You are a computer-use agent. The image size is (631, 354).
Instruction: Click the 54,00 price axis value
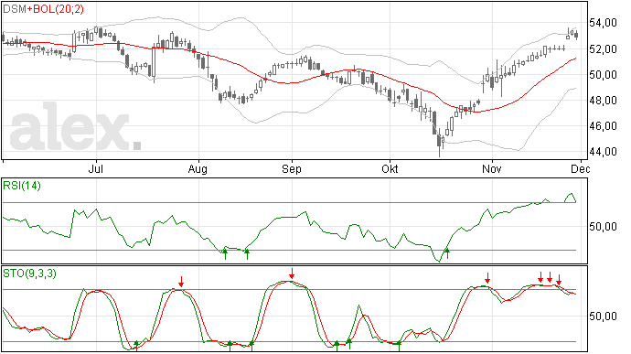(x=603, y=23)
